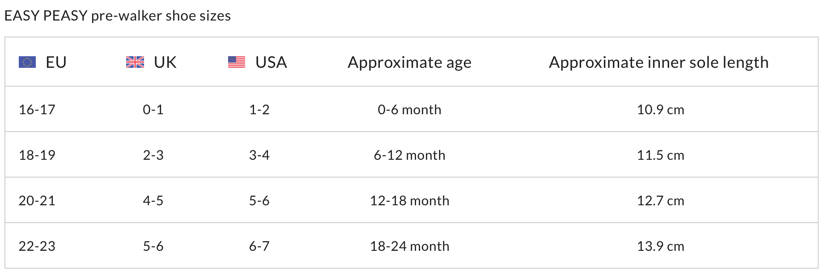Click the 13.9 cm sole length
This screenshot has height=274, width=824.
click(x=660, y=246)
